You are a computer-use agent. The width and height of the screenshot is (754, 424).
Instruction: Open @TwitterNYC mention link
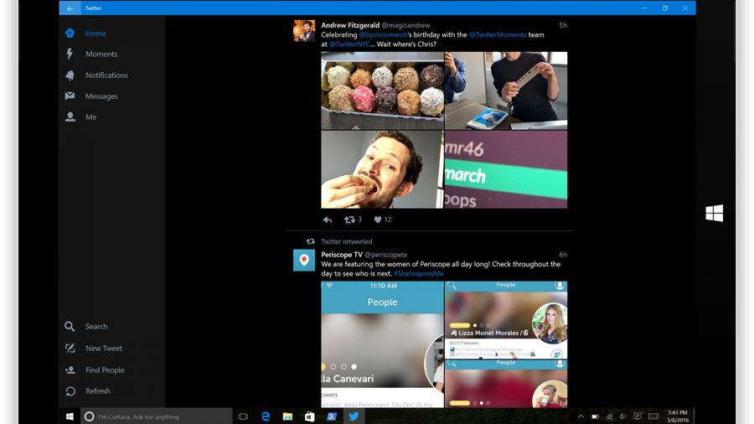click(349, 44)
